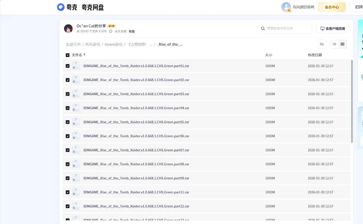Click the part01.rar file icon

point(76,66)
